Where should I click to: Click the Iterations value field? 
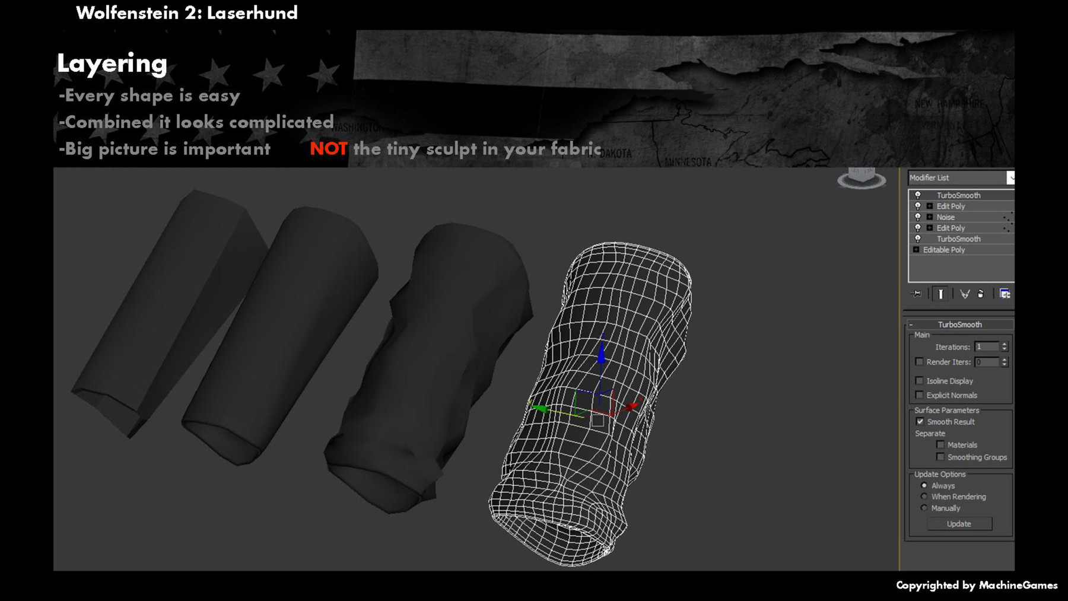(987, 346)
